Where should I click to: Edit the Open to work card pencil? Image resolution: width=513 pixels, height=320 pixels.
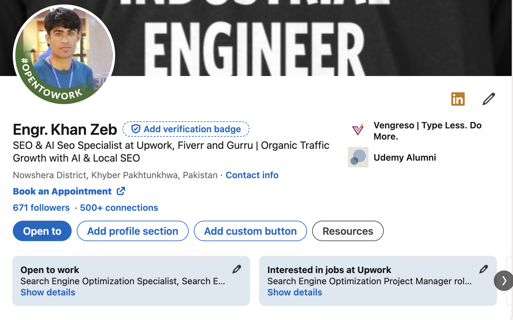pos(237,269)
